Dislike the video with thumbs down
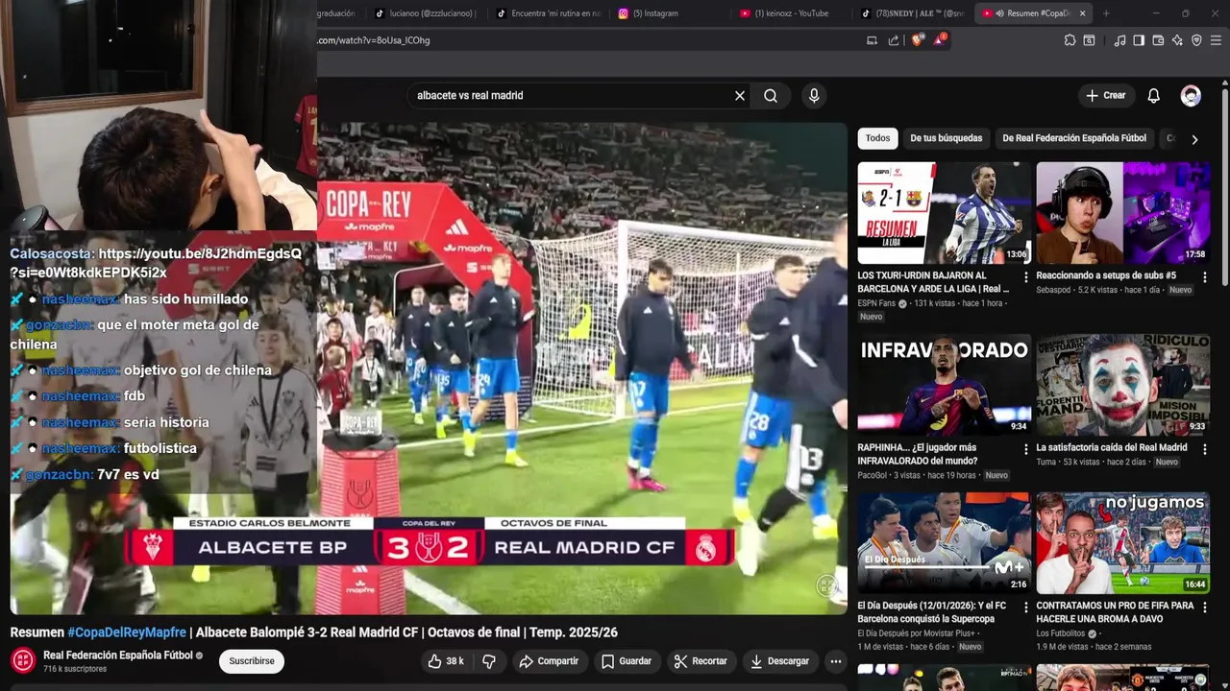 489,661
